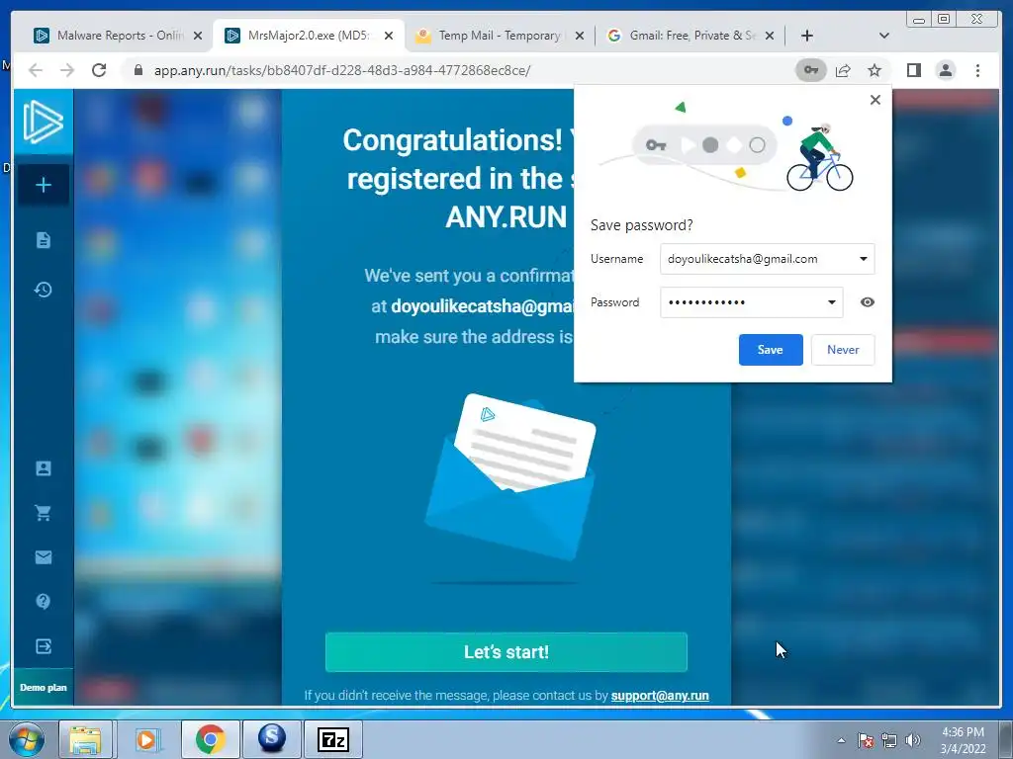Click Chrome icon in taskbar

(x=210, y=739)
